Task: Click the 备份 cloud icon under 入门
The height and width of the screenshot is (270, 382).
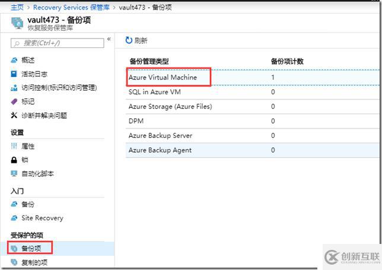Action: (x=14, y=204)
